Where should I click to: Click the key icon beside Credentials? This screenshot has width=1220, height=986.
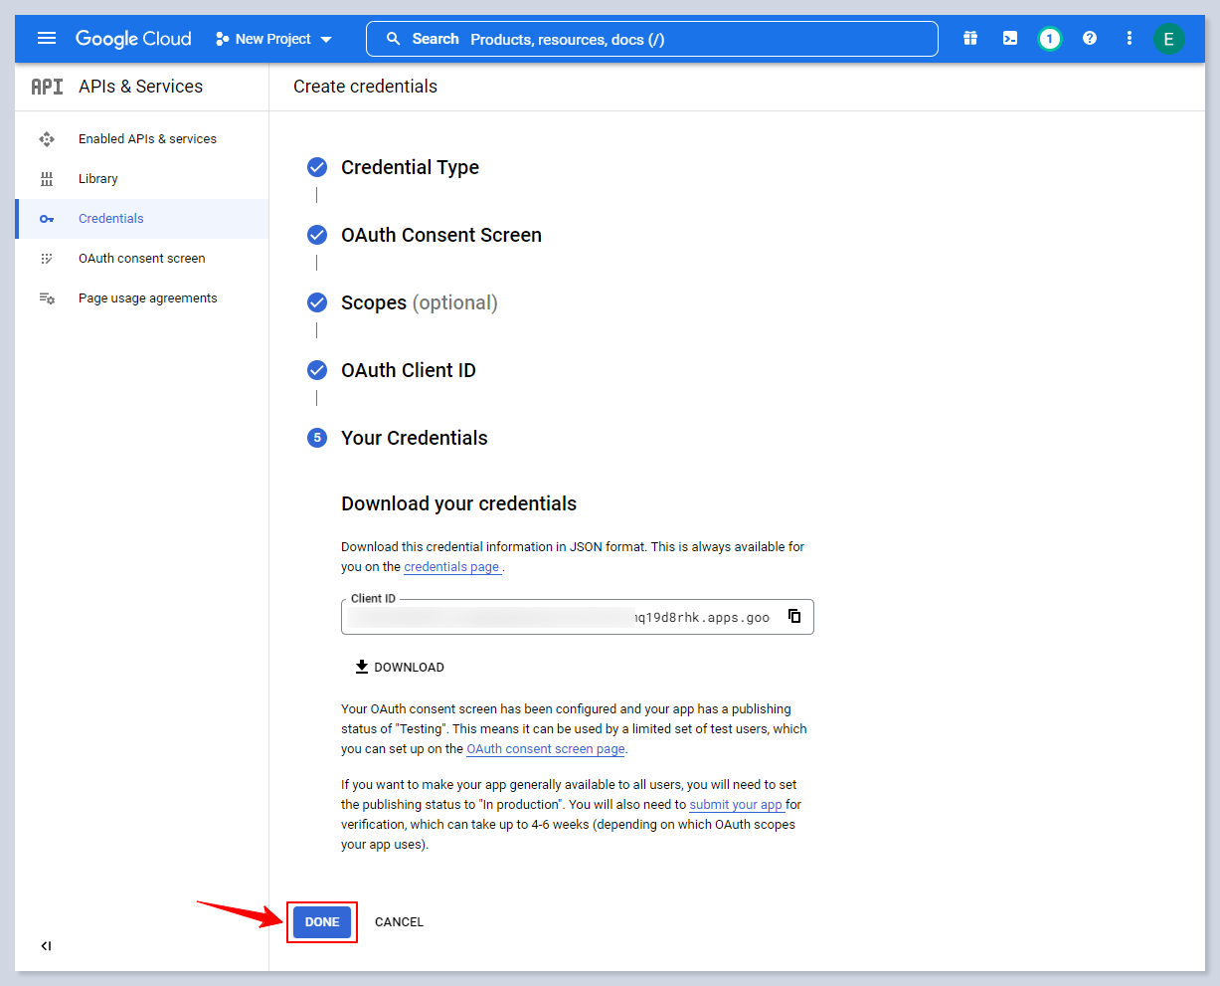[x=47, y=219]
